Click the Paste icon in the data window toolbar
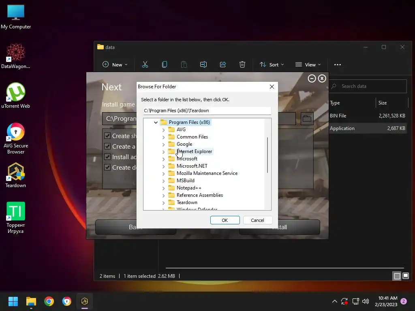Viewport: 415px width, 311px height. pos(184,64)
